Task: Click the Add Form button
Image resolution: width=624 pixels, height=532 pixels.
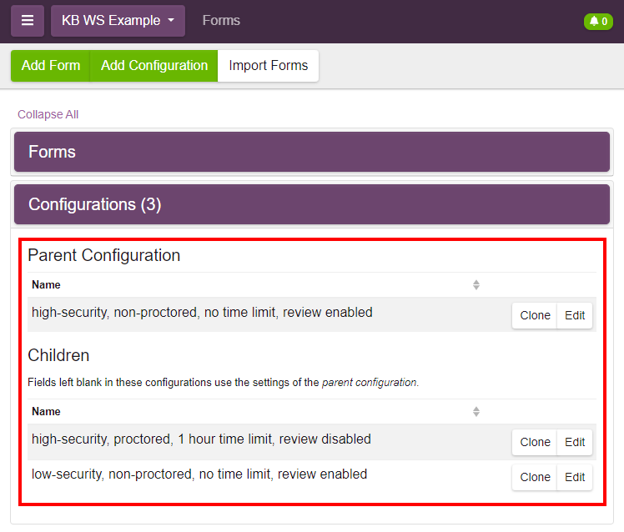Action: pos(51,66)
